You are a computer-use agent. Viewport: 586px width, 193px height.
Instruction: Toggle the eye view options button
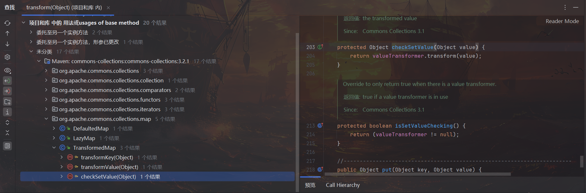click(x=7, y=70)
